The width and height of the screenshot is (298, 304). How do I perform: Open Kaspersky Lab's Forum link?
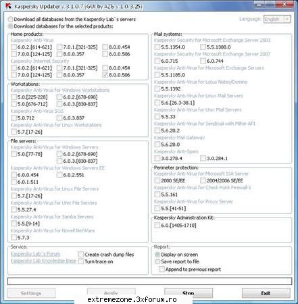pos(35,254)
